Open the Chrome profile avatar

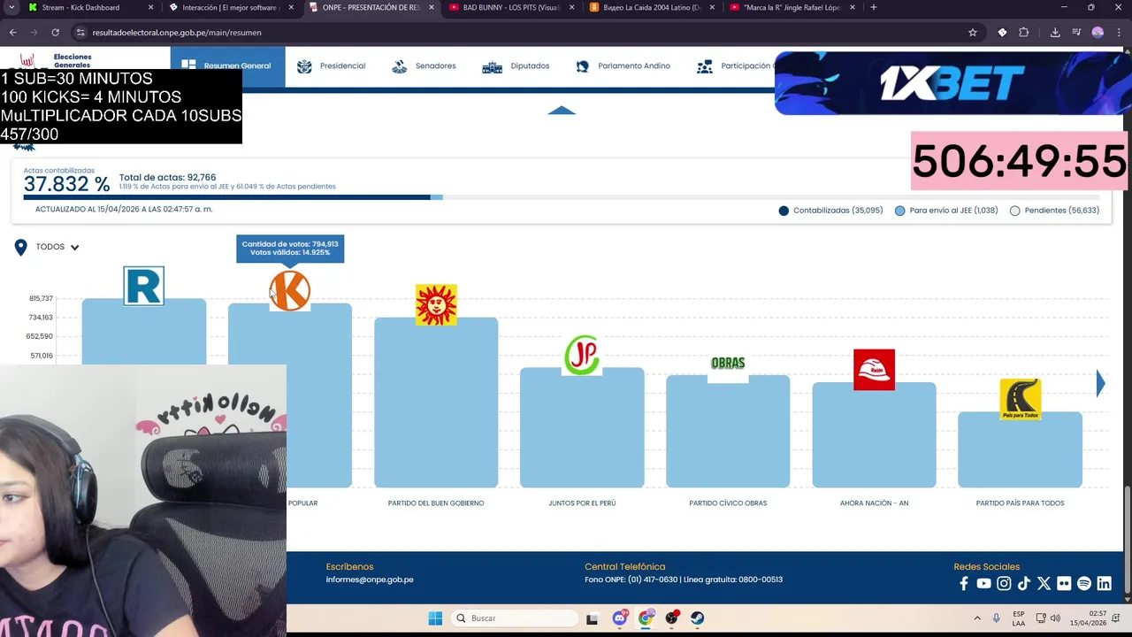pos(1098,33)
